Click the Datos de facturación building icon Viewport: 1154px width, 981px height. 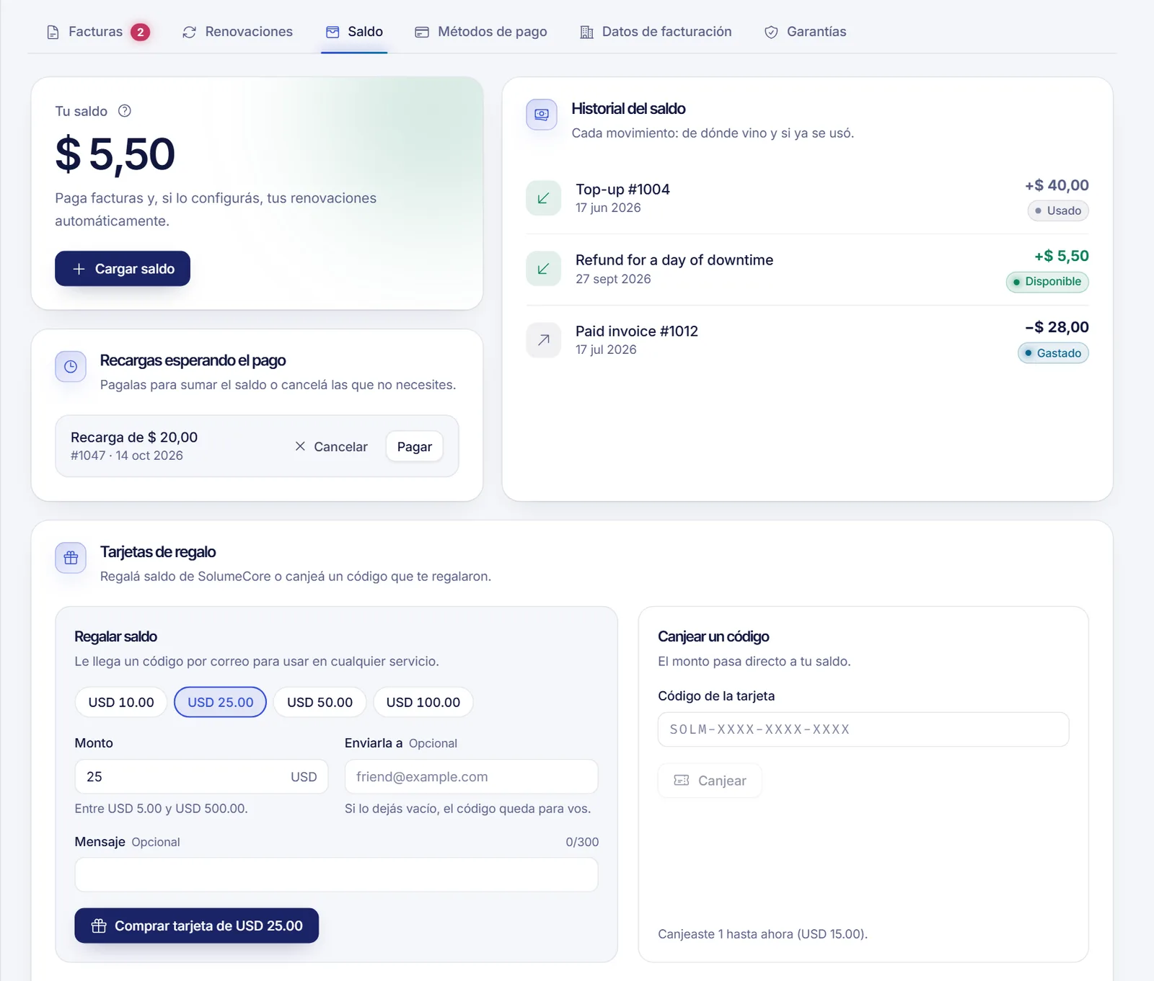(587, 32)
